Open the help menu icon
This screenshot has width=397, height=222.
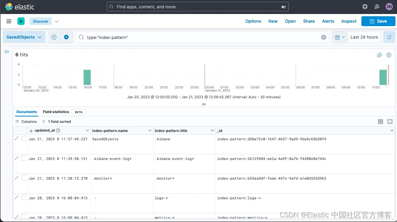[x=365, y=7]
